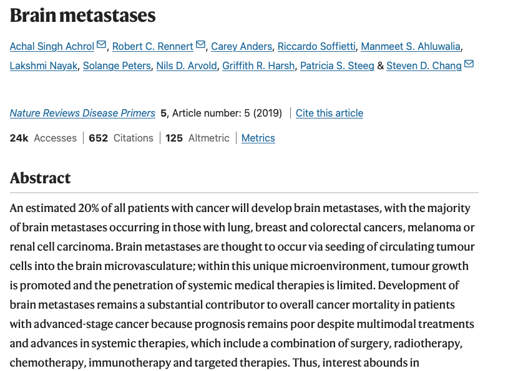This screenshot has height=371, width=523.
Task: Open the article Metrics page
Action: pyautogui.click(x=258, y=138)
